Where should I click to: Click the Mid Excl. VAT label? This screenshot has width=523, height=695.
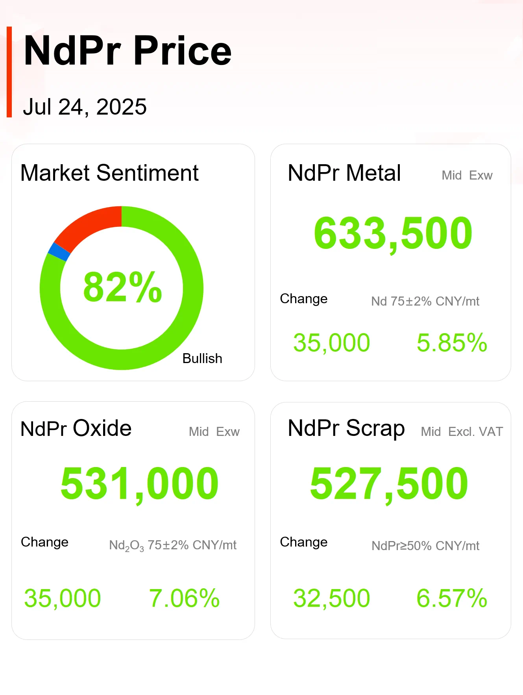point(462,432)
